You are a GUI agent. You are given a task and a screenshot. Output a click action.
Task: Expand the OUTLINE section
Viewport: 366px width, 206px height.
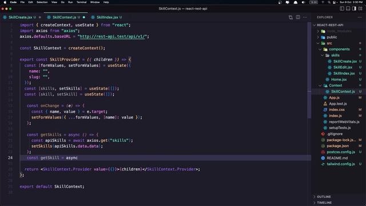(324, 197)
